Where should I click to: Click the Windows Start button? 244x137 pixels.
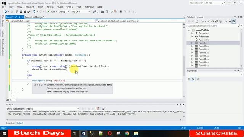pyautogui.click(x=4, y=133)
